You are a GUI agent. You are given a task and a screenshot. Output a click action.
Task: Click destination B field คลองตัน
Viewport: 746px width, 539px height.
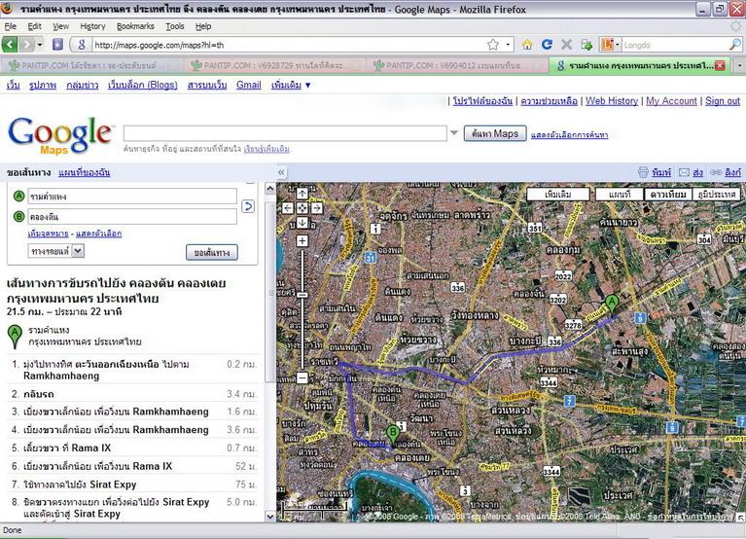(132, 216)
